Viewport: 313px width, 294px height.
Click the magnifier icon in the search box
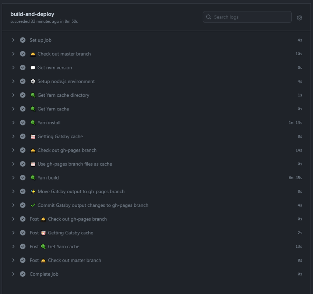click(208, 17)
